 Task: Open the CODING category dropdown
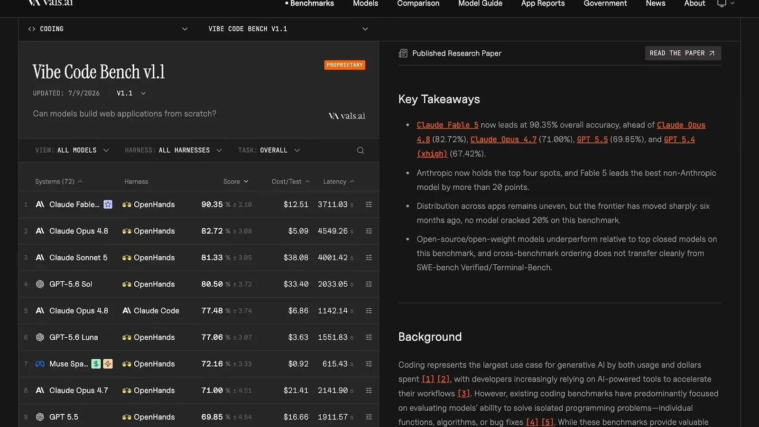pos(108,29)
